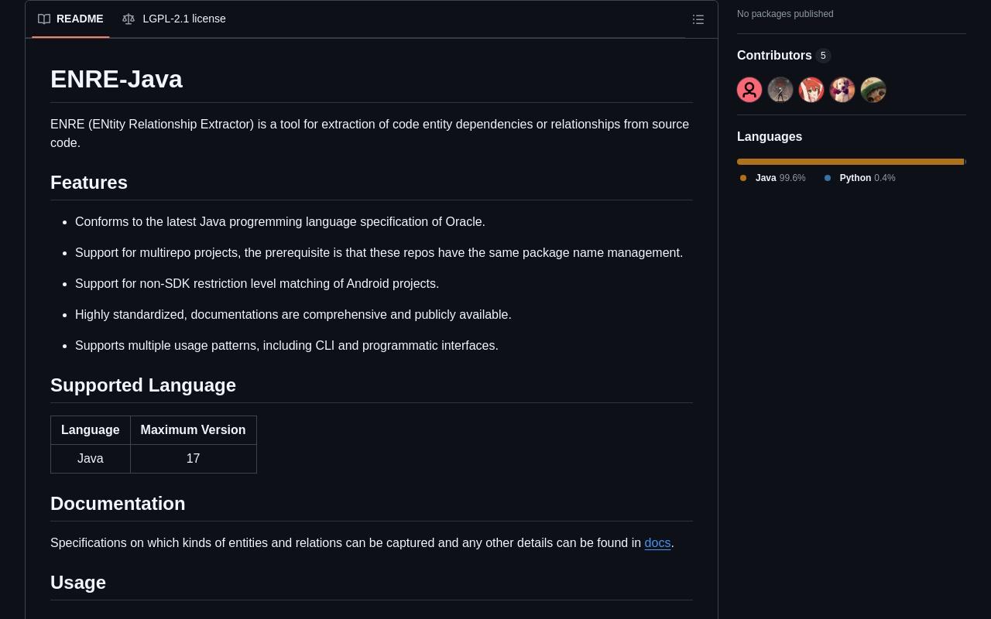Click the Maximum Version table header
The height and width of the screenshot is (619, 991).
pyautogui.click(x=193, y=430)
